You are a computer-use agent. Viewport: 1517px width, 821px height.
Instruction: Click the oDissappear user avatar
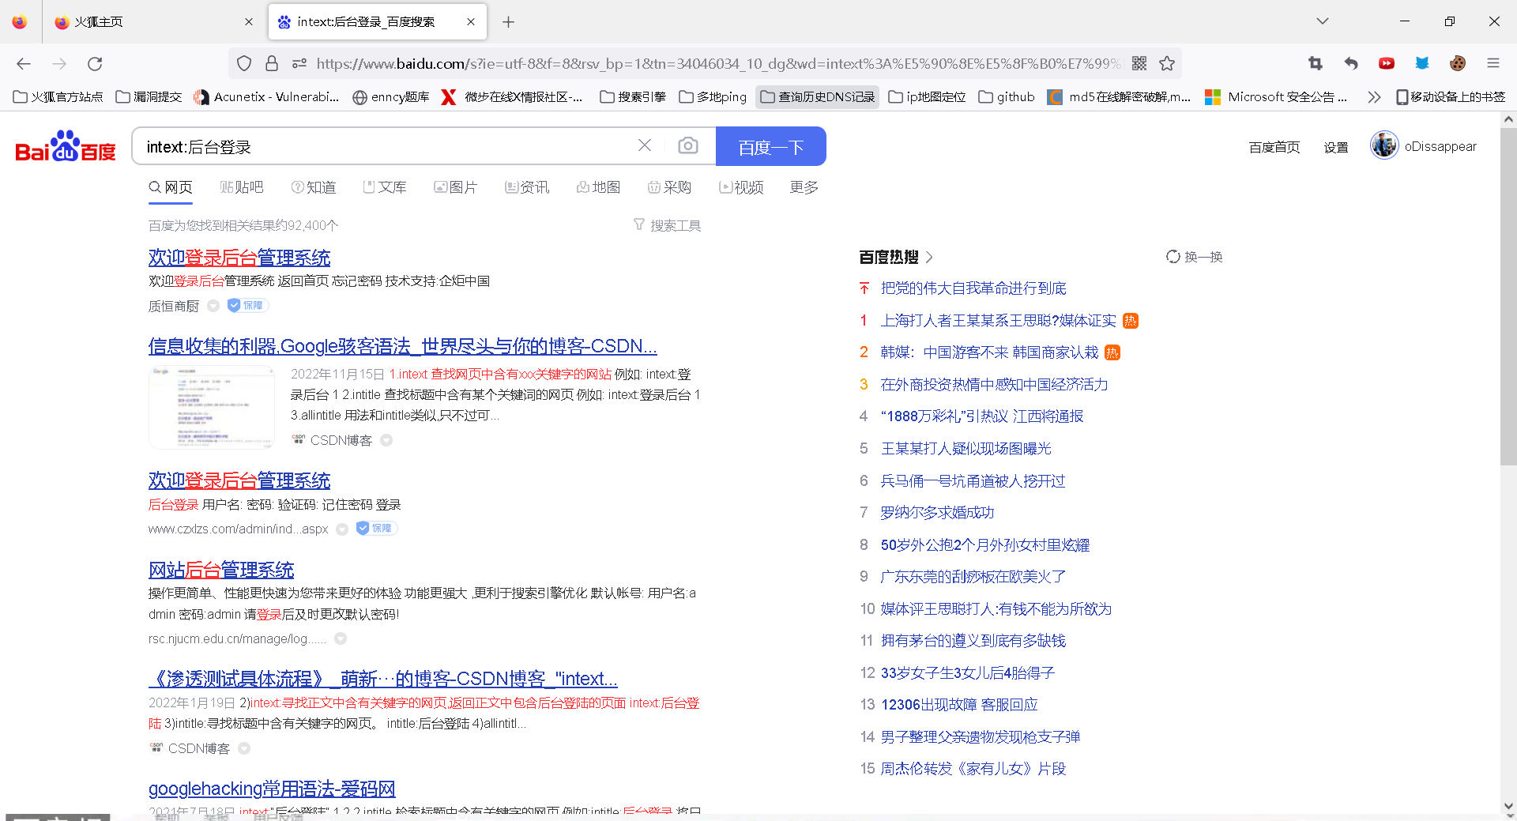1383,145
